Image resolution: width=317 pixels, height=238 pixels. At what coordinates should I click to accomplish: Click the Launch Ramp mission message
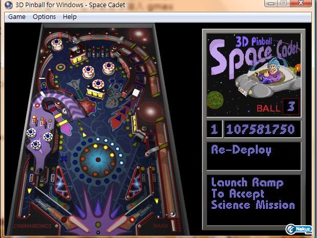pos(253,194)
